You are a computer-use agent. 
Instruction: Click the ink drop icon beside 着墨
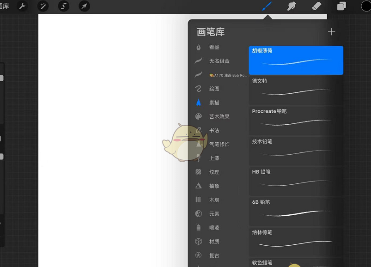(x=199, y=47)
